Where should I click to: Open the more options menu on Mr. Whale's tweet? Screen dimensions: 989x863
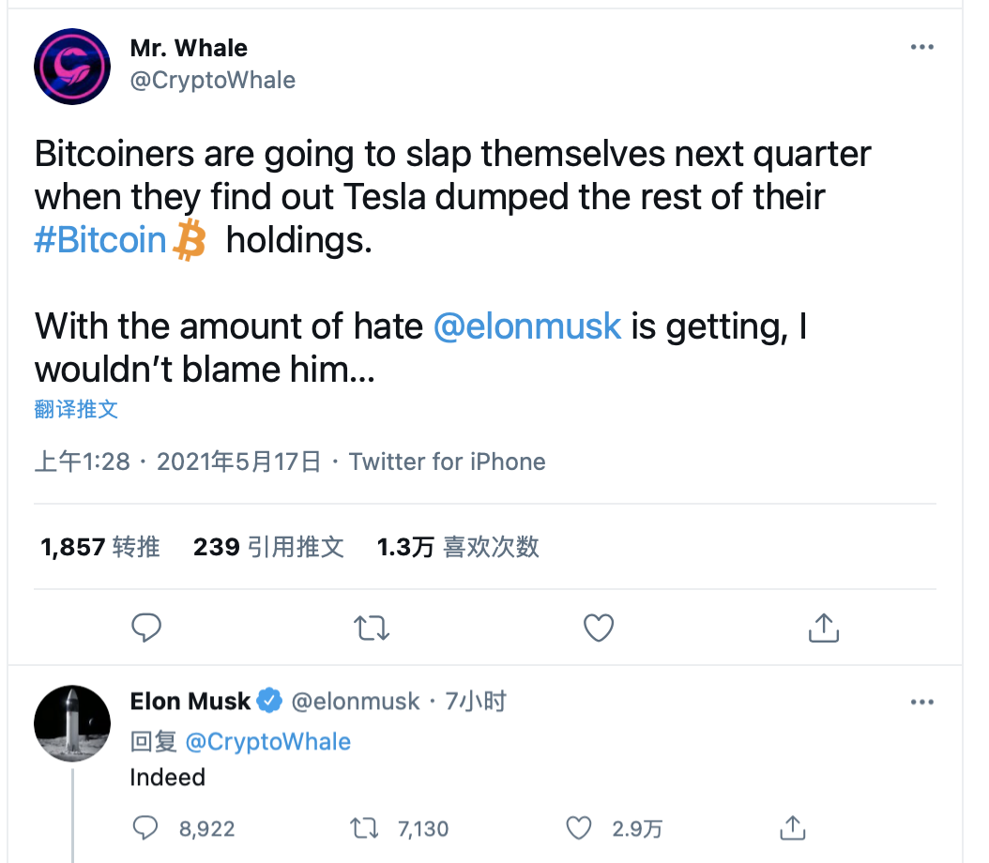point(922,47)
